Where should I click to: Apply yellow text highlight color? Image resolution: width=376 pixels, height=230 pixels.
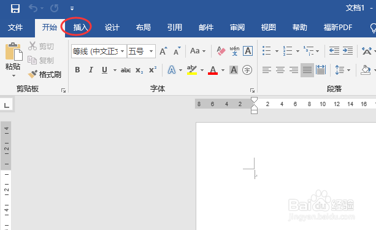coord(192,70)
